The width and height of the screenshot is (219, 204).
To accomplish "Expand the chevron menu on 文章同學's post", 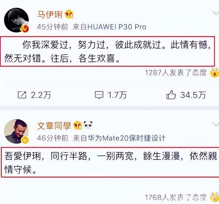I will pyautogui.click(x=216, y=124).
